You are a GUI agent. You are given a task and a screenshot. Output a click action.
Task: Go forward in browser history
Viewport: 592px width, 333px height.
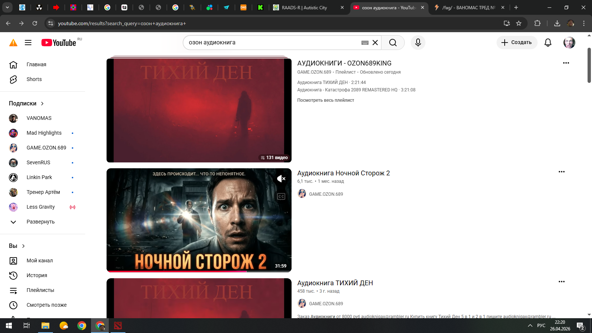(x=21, y=23)
